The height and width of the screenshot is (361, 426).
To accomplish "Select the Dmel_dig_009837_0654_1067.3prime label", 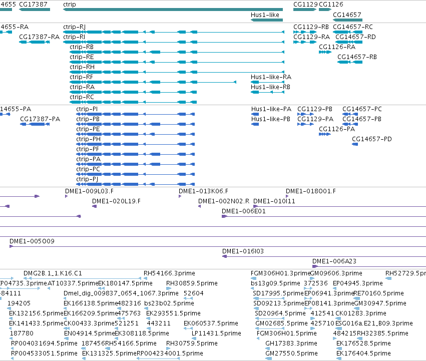I will [x=121, y=293].
